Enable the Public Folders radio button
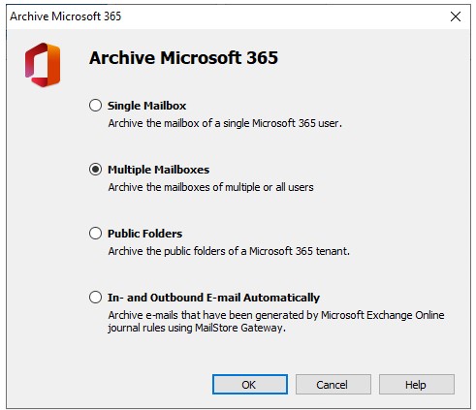Image resolution: width=476 pixels, height=410 pixels. click(x=95, y=234)
